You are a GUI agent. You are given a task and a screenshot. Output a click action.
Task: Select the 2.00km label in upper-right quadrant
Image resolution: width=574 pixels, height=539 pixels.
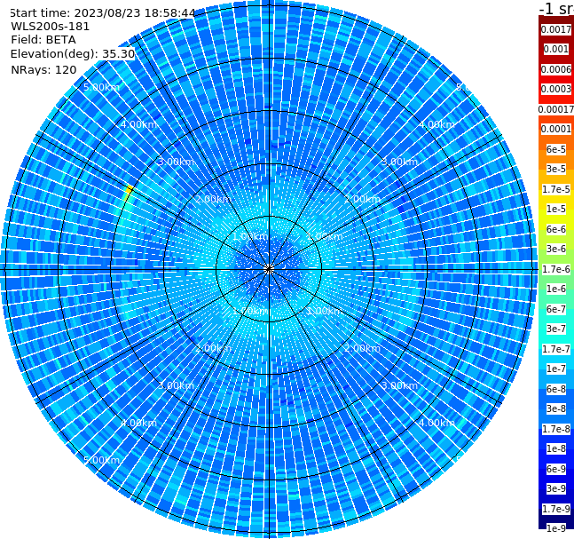tap(362, 199)
